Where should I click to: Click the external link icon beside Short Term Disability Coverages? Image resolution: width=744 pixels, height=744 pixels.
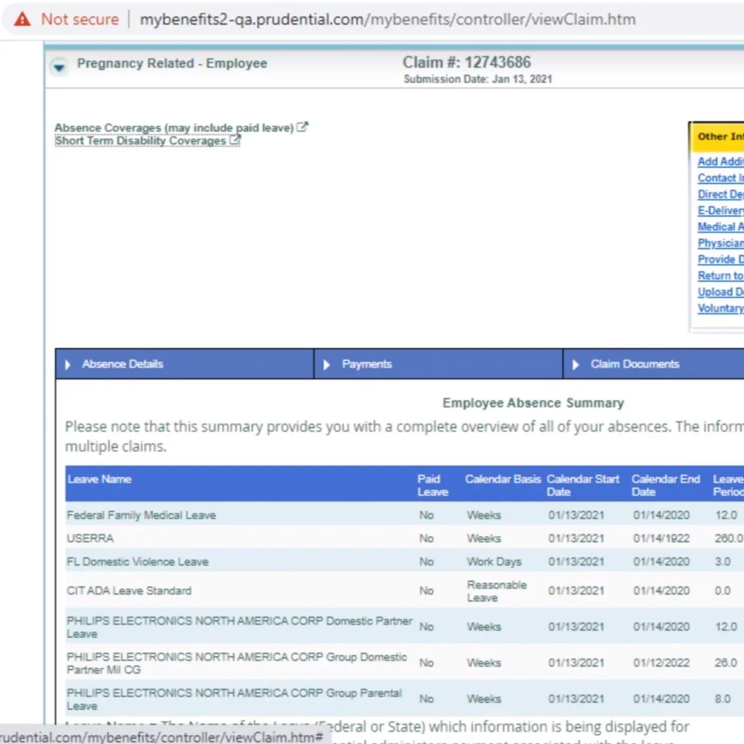pos(234,139)
